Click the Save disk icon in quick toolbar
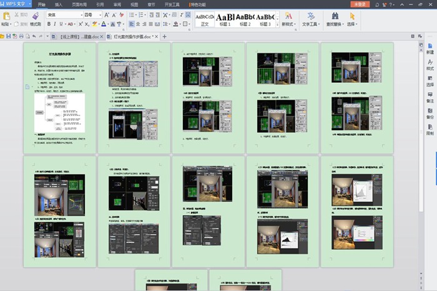Screen dimensions: 437x291 8,36
